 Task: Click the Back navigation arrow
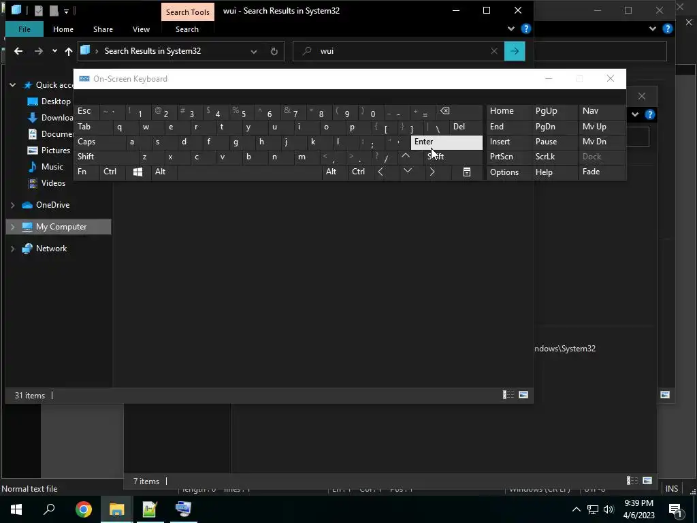click(18, 51)
